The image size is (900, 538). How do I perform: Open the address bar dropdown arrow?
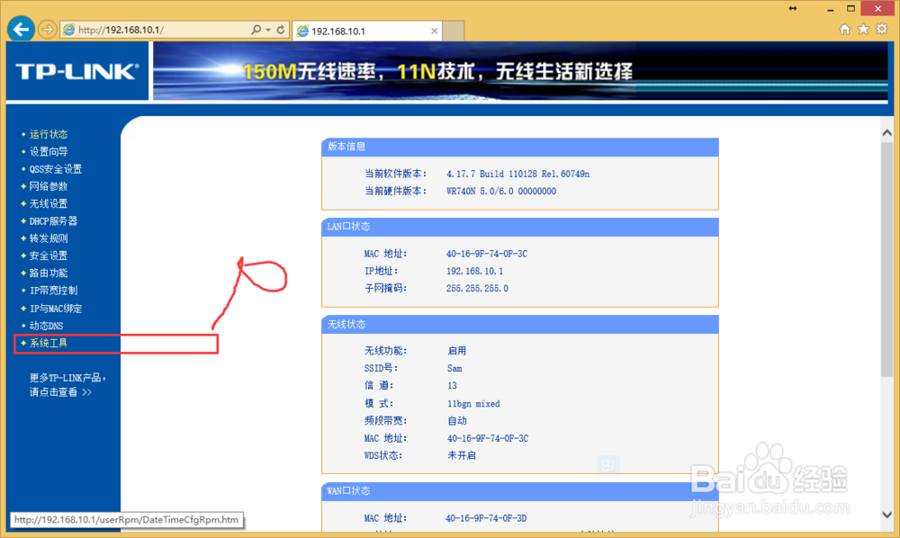click(x=268, y=30)
